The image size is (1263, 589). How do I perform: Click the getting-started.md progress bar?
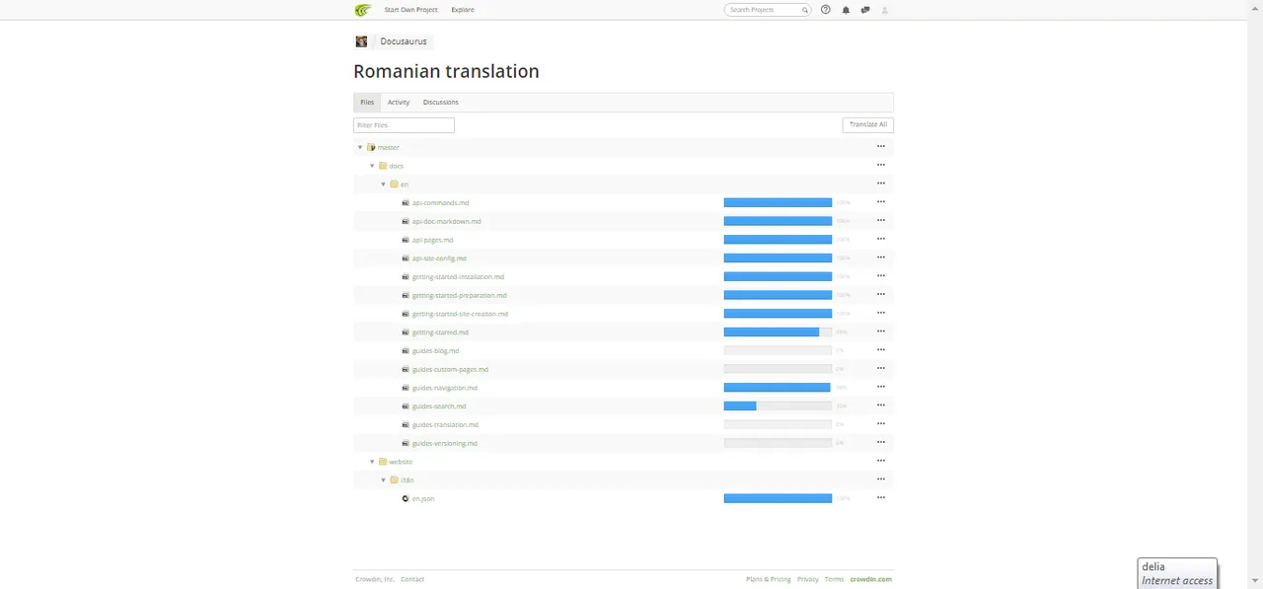click(778, 331)
